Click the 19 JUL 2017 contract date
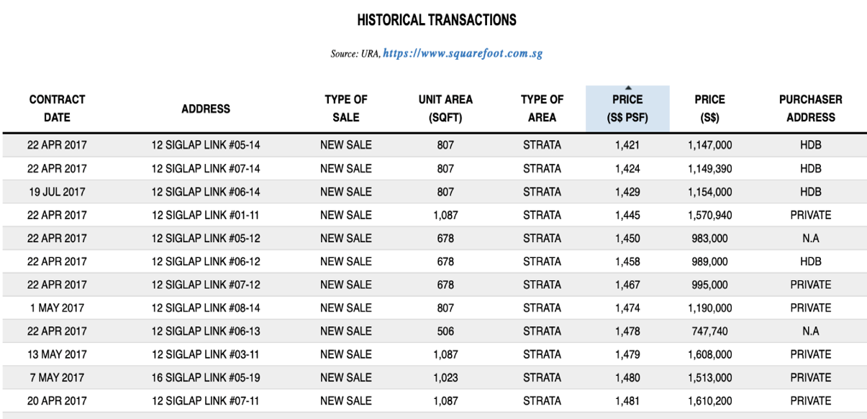 57,192
